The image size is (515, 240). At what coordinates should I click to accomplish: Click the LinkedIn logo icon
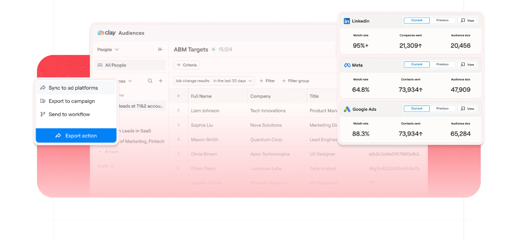click(x=347, y=21)
